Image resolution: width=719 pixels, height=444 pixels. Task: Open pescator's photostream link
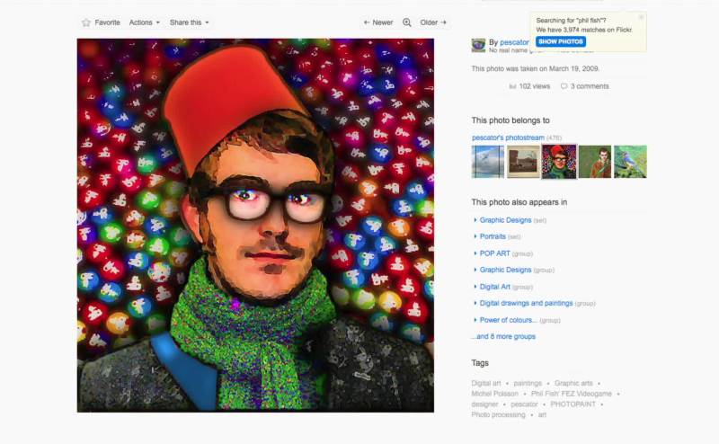click(508, 138)
